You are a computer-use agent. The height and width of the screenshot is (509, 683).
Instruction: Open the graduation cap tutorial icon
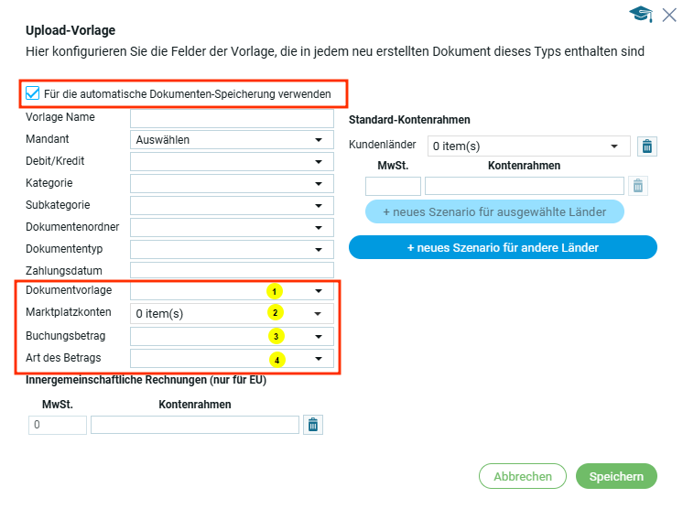[x=640, y=14]
